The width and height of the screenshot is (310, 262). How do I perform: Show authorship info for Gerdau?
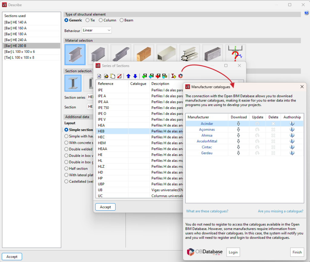[292, 153]
